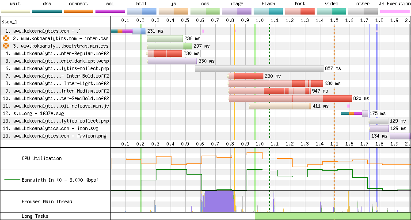Click the 857 ms timing value
The image size is (411, 220).
click(333, 68)
